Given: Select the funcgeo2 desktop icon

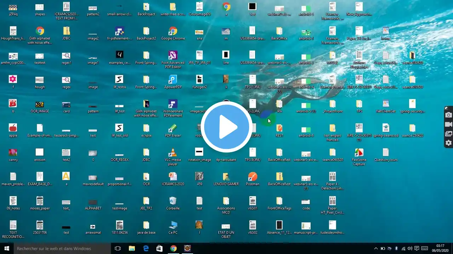Looking at the screenshot, I should 200,82.
